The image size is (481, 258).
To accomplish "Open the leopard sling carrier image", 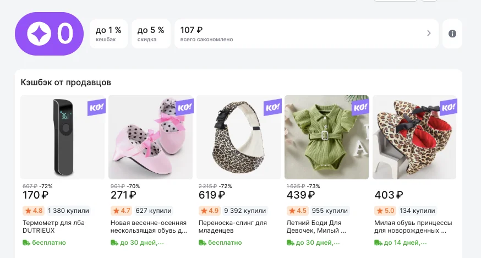I will [x=238, y=138].
